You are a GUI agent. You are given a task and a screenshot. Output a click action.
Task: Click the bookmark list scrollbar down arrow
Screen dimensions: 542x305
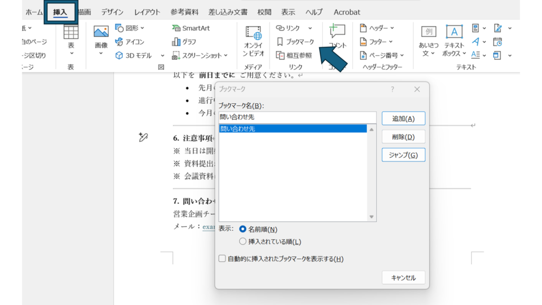coord(372,217)
